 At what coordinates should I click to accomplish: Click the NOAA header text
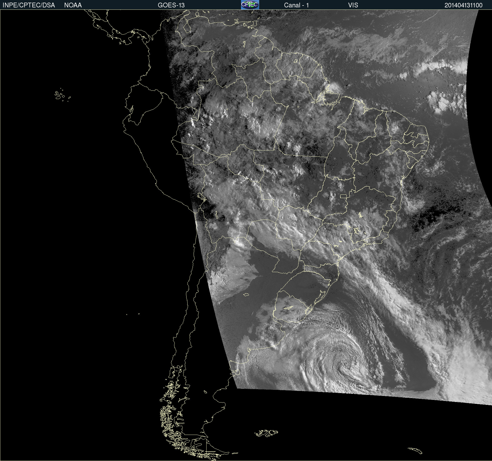pos(73,5)
